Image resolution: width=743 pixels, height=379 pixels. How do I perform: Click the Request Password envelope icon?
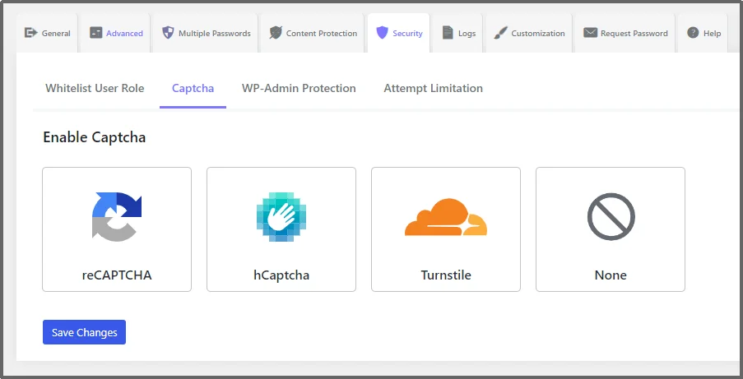click(590, 33)
